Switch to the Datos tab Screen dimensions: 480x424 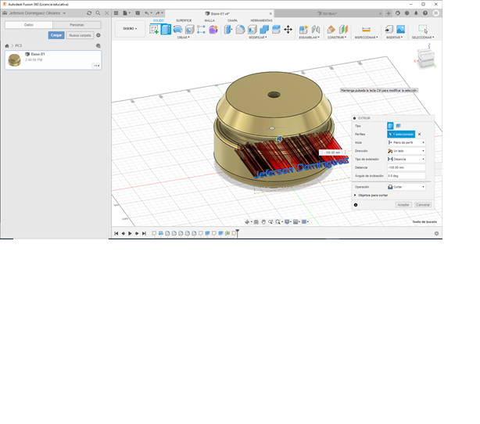(x=29, y=25)
